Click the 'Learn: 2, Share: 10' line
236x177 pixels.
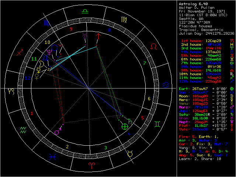[200, 159]
